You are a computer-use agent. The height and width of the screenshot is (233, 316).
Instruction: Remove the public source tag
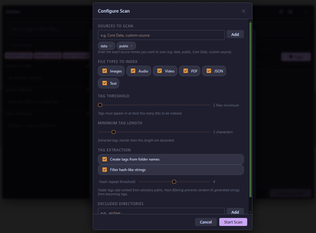(131, 46)
